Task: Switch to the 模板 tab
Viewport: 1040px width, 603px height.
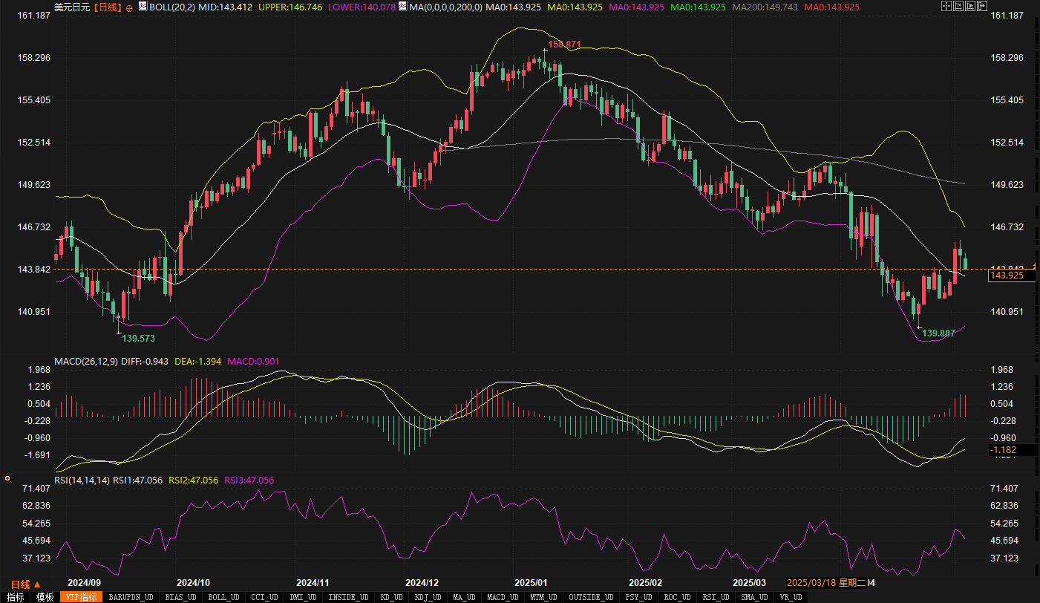Action: (45, 597)
